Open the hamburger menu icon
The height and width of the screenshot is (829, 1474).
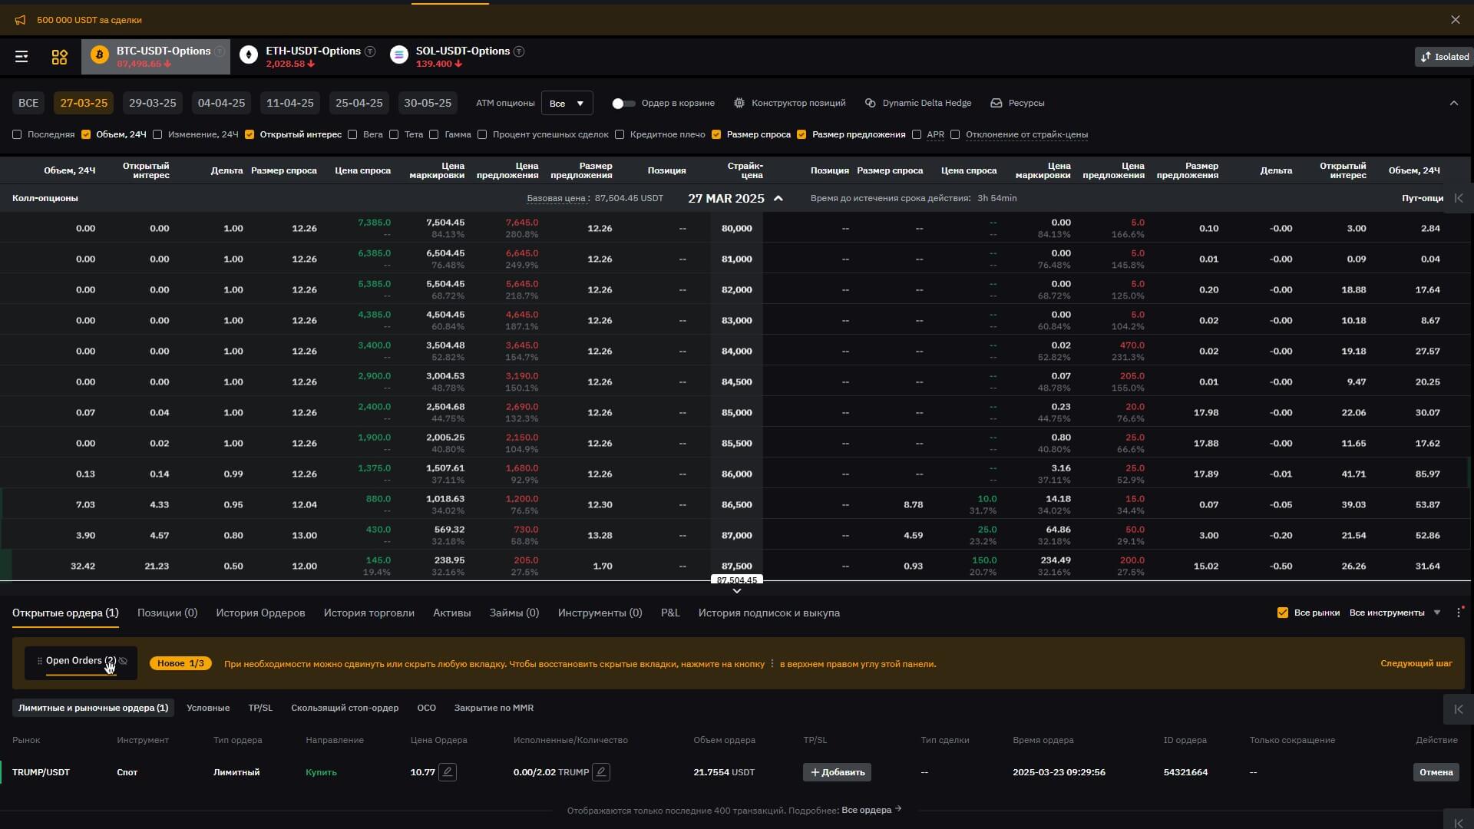click(21, 57)
